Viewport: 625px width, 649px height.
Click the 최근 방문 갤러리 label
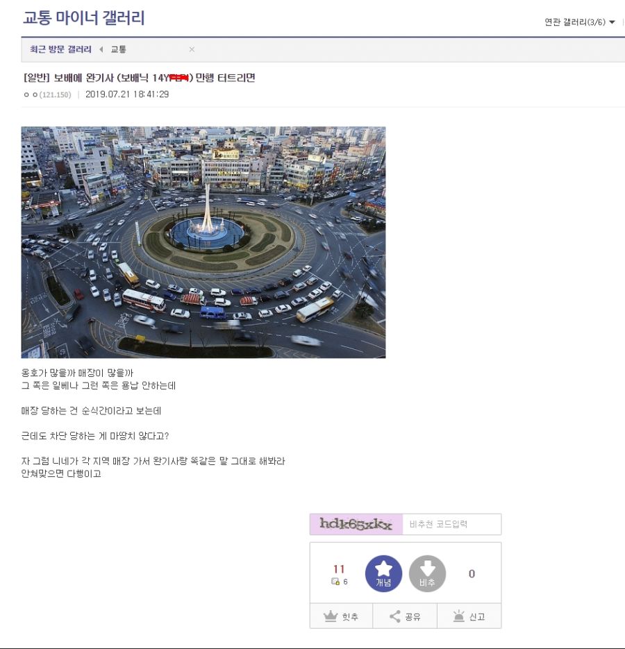[x=60, y=49]
